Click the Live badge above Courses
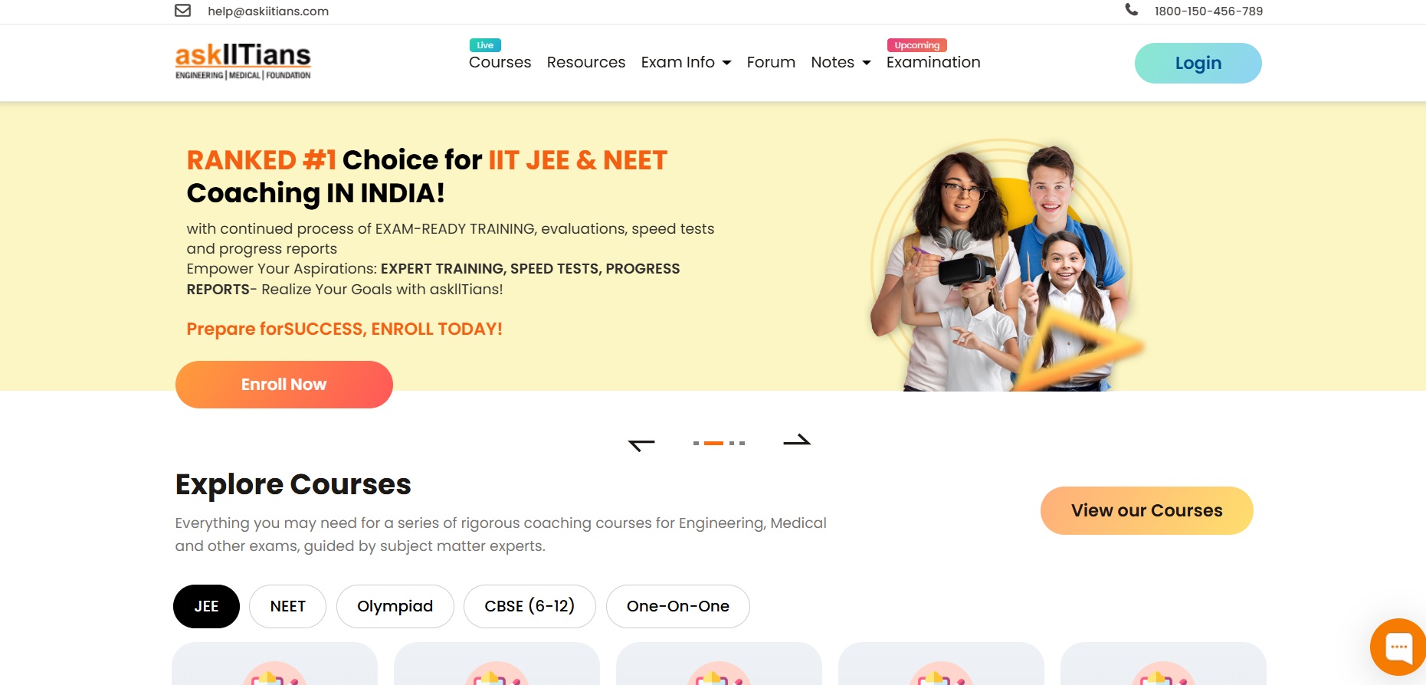1426x685 pixels. click(485, 45)
